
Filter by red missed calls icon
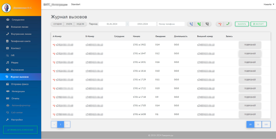click(x=220, y=24)
